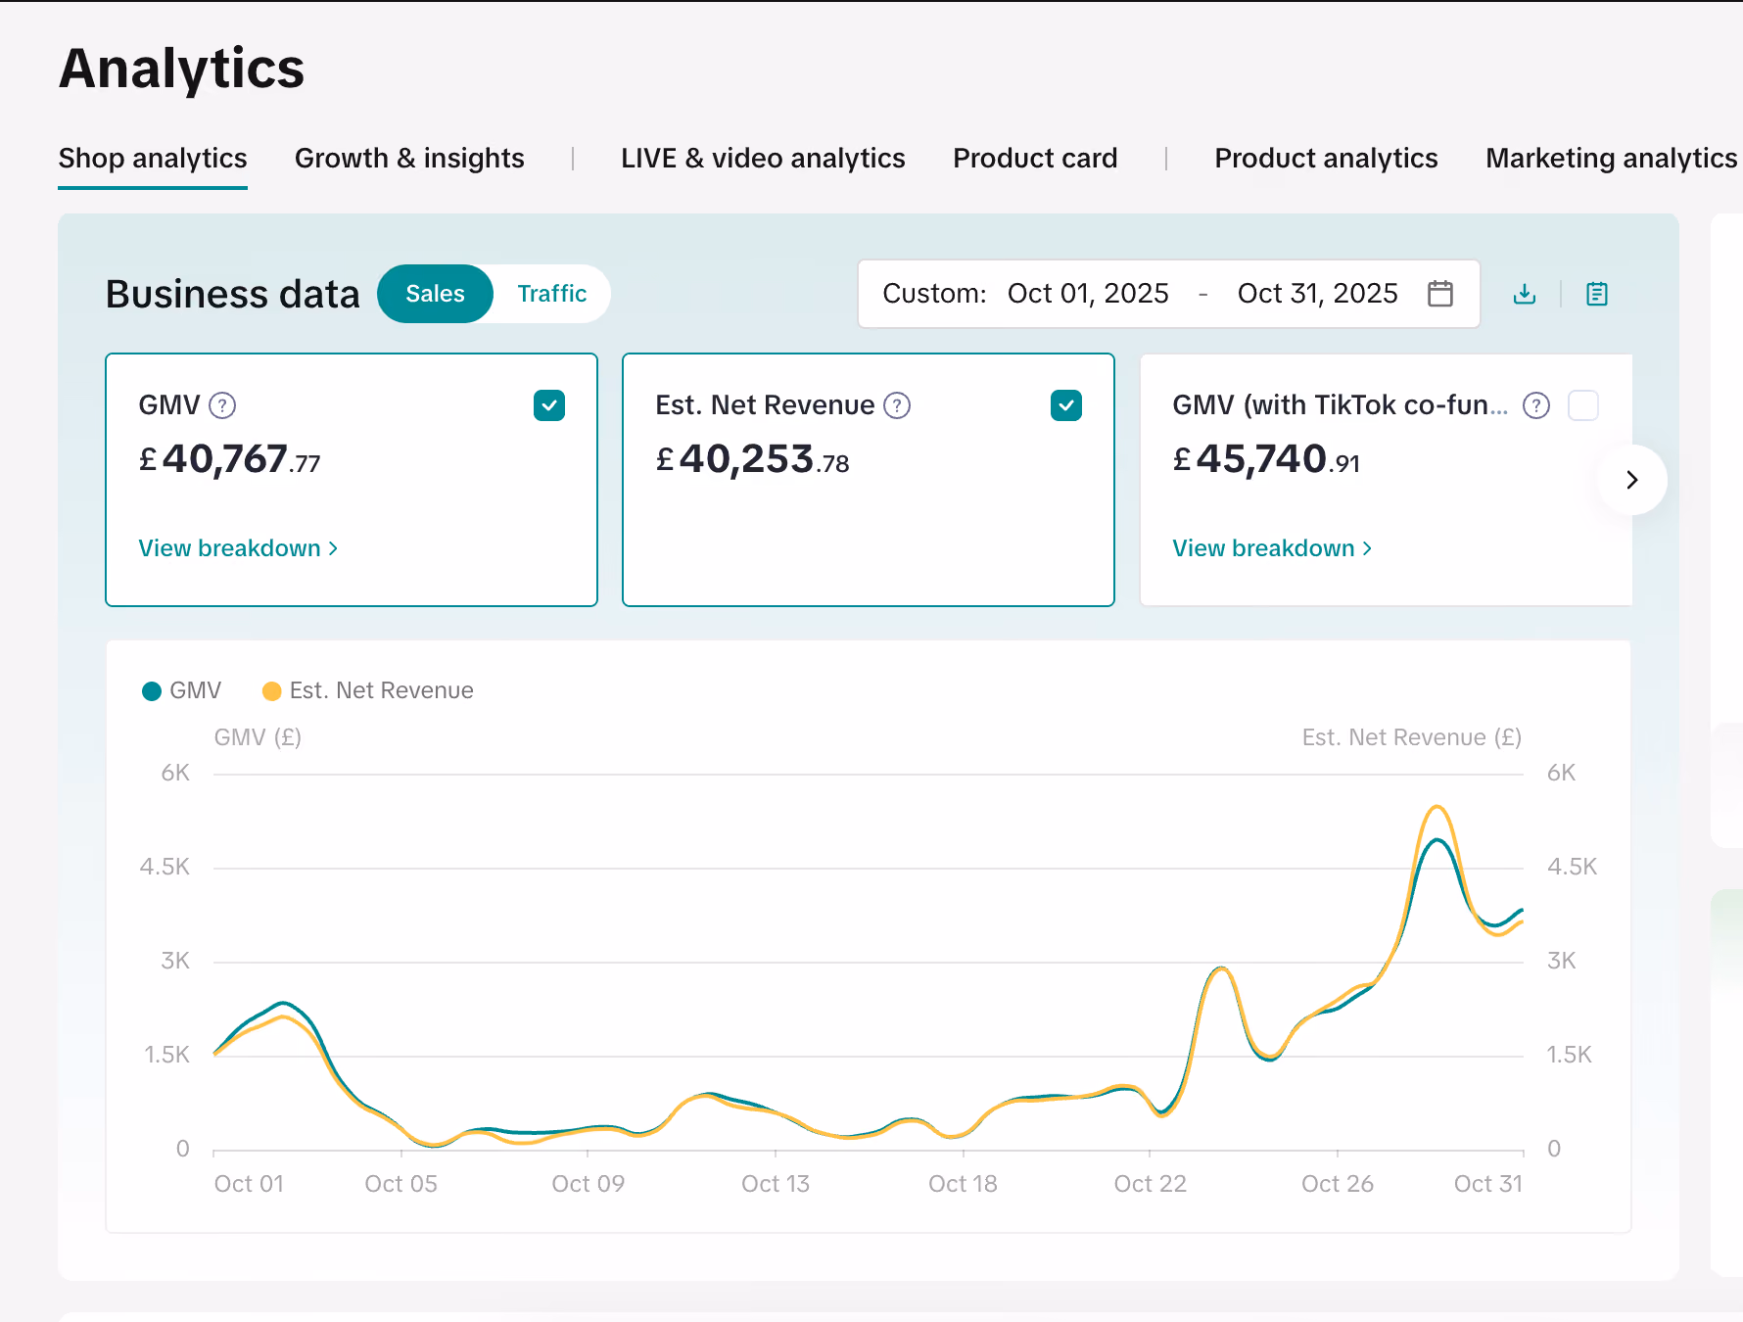
Task: Open Shop analytics tab
Action: pos(153,159)
